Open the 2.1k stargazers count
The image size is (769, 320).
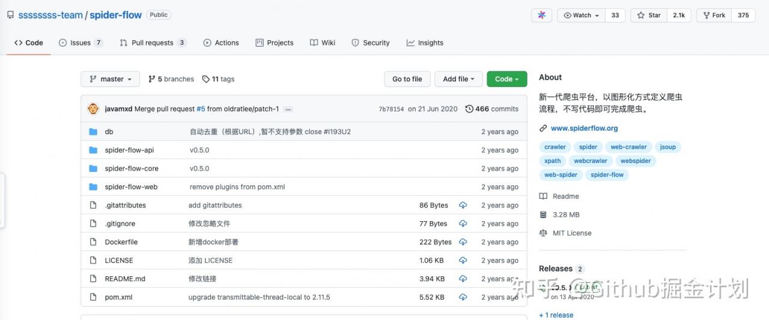679,16
